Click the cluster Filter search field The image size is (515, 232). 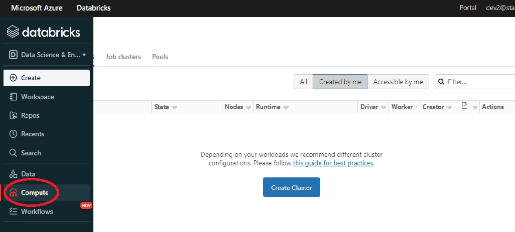coord(479,82)
